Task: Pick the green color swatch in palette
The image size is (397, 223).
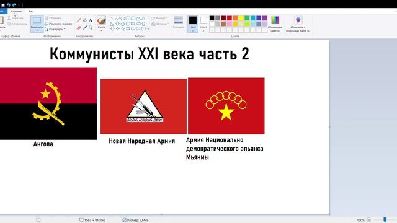Action: click(x=247, y=18)
